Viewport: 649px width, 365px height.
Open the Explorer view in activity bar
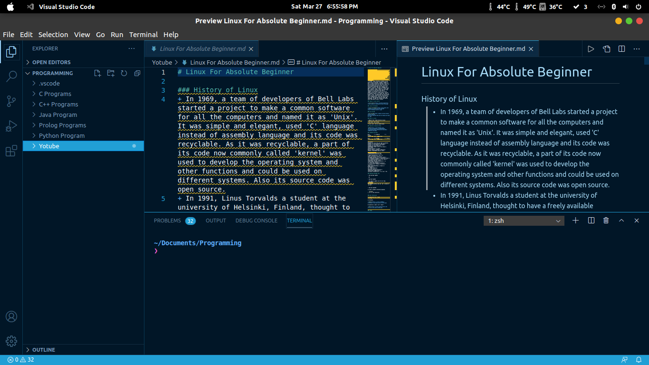coord(11,52)
